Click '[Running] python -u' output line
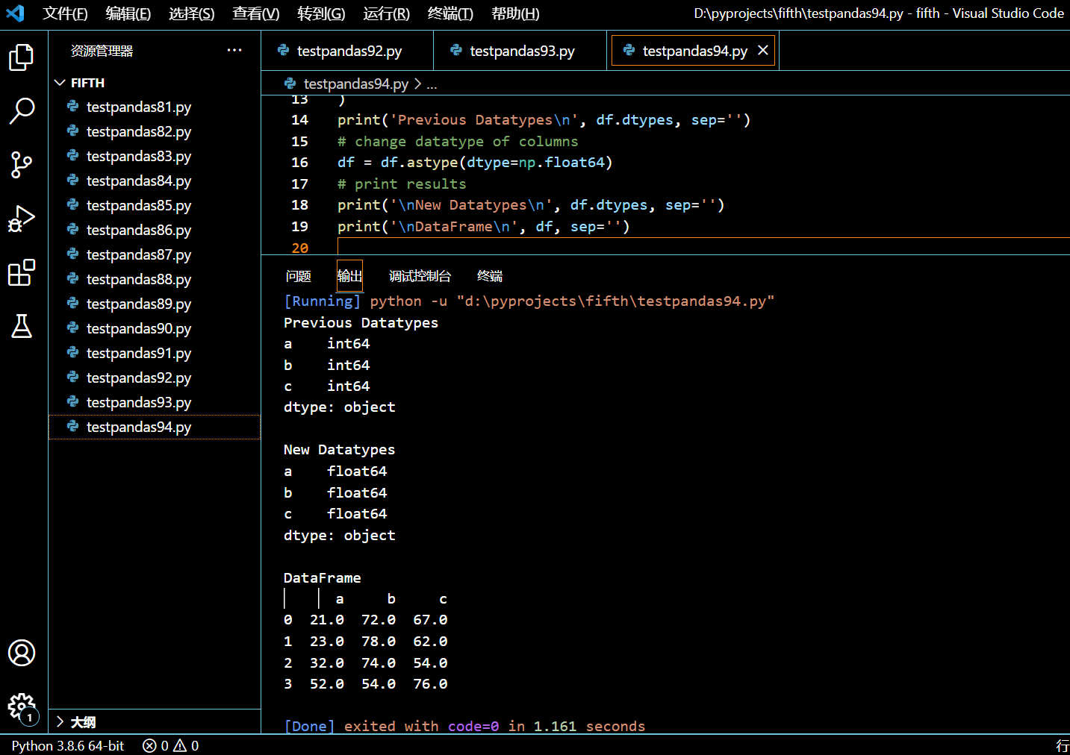The image size is (1070, 755). coord(529,301)
